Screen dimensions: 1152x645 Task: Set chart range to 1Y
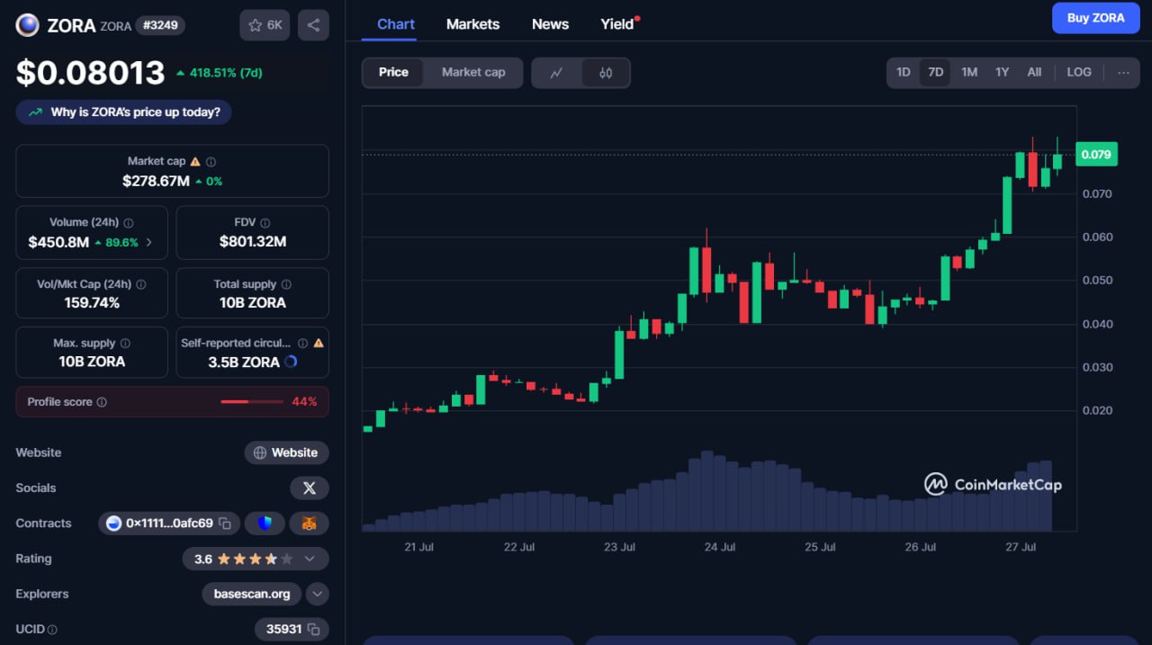(1002, 73)
